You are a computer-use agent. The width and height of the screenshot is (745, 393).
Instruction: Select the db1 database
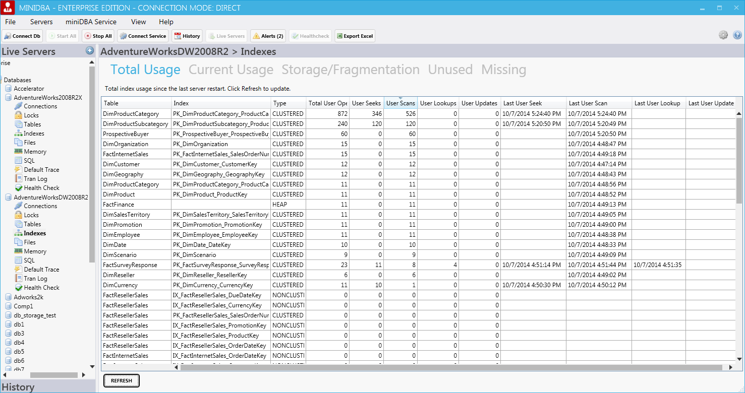[19, 324]
